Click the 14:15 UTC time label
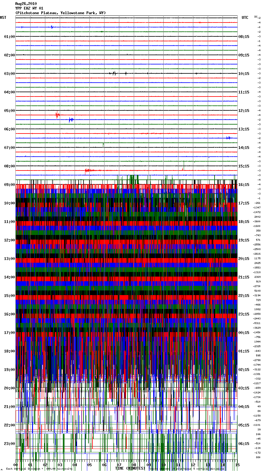Image resolution: width=262 pixels, height=473 pixels. click(244, 148)
